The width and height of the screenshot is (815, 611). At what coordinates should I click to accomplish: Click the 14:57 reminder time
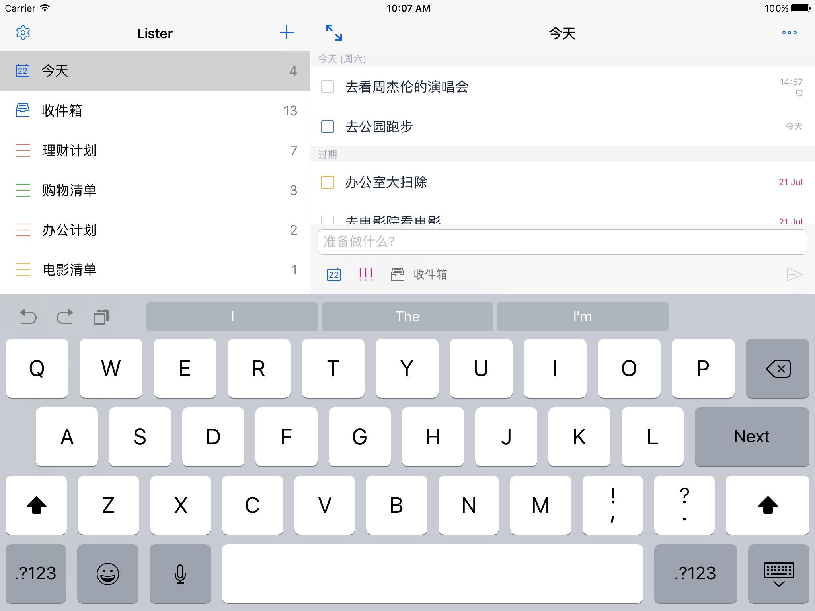791,82
